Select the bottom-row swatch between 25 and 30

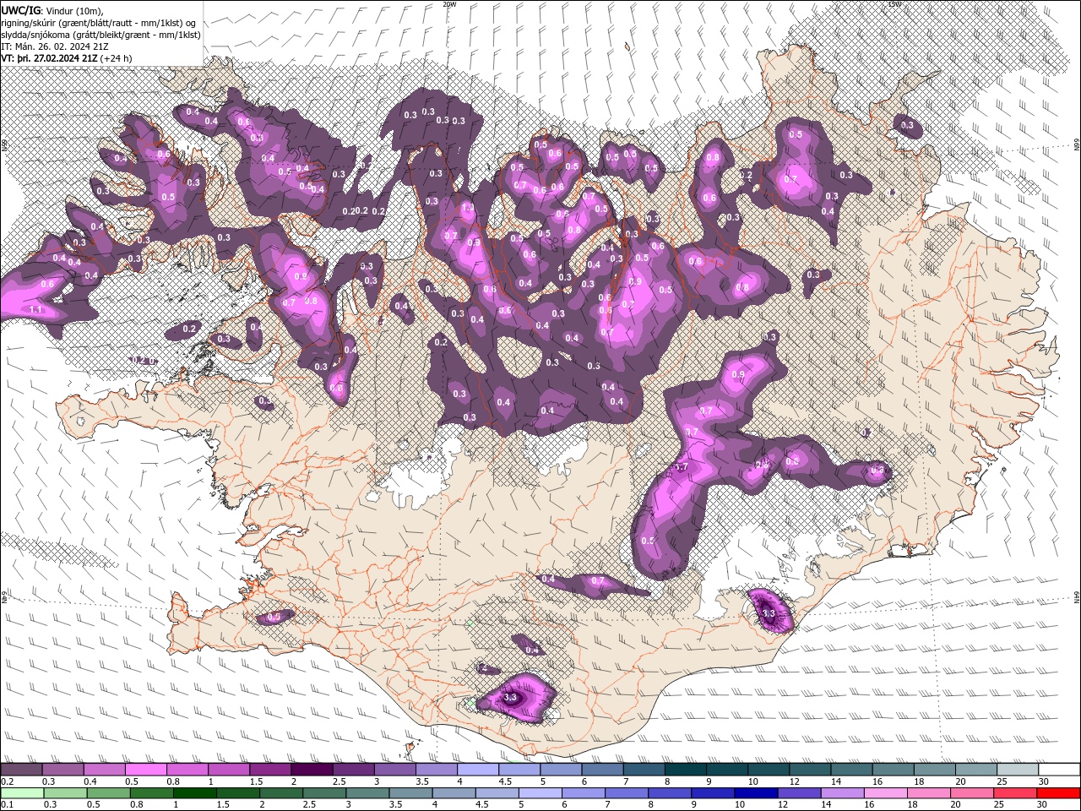[x=1014, y=793]
